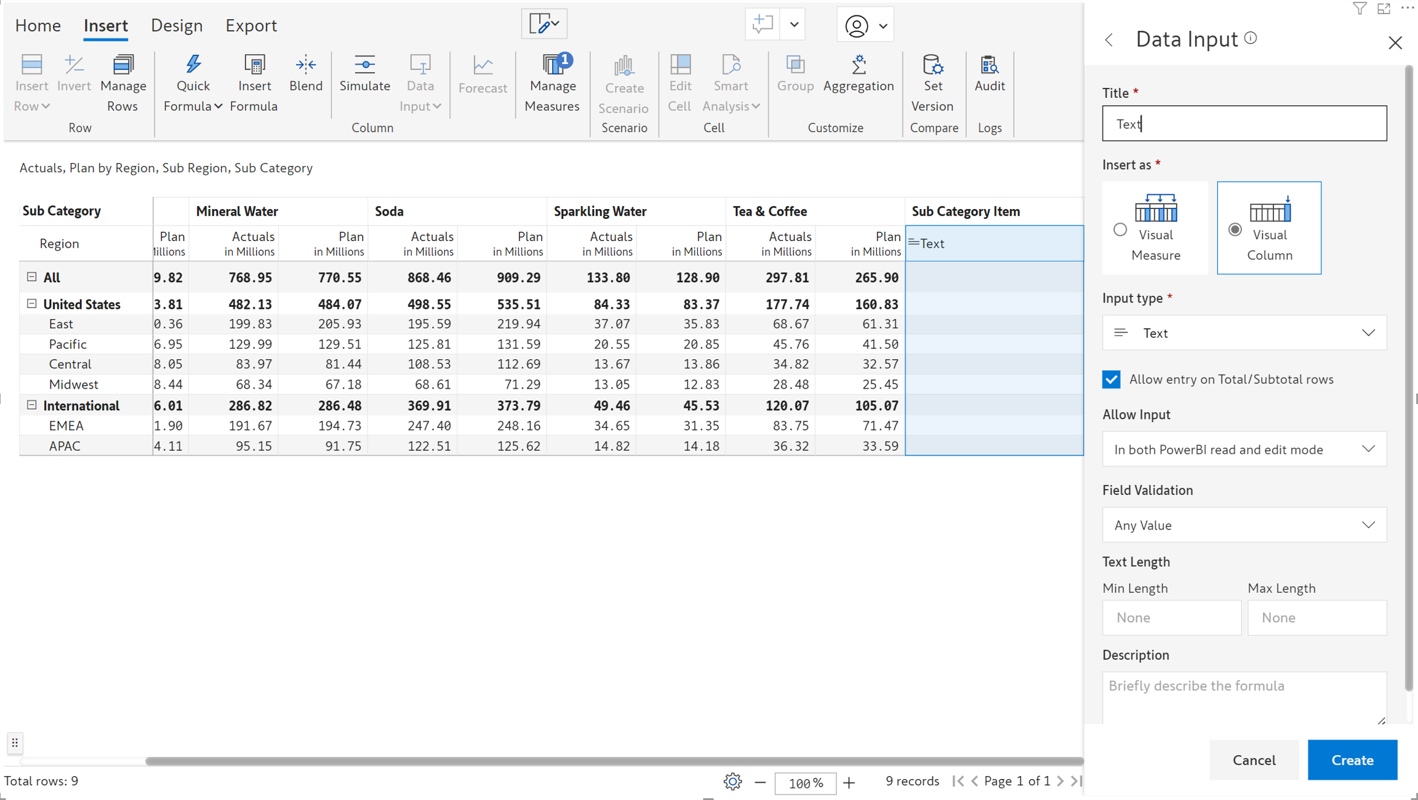
Task: Open the Export tab
Action: [x=250, y=25]
